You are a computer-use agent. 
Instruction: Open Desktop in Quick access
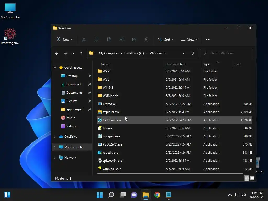[x=72, y=76]
